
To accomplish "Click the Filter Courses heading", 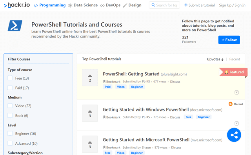I will (19, 59).
